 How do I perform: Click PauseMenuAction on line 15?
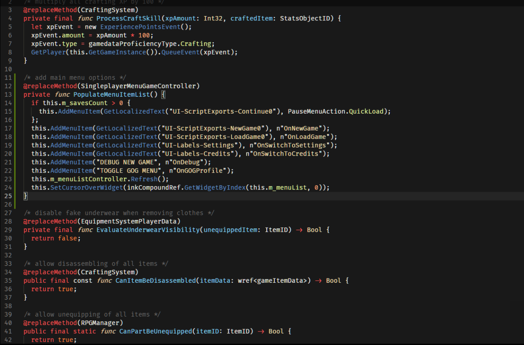coord(316,111)
